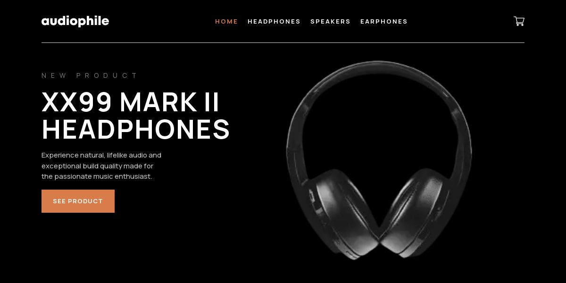Click the large HEADPHONES heading word

pyautogui.click(x=136, y=130)
